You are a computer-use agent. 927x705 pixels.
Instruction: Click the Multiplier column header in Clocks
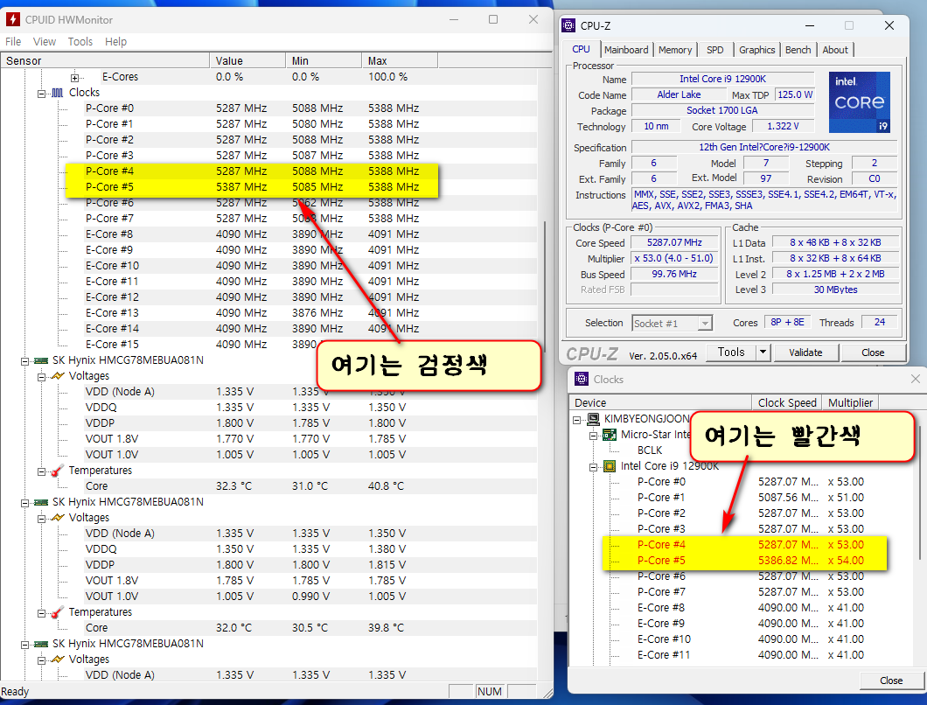point(850,402)
